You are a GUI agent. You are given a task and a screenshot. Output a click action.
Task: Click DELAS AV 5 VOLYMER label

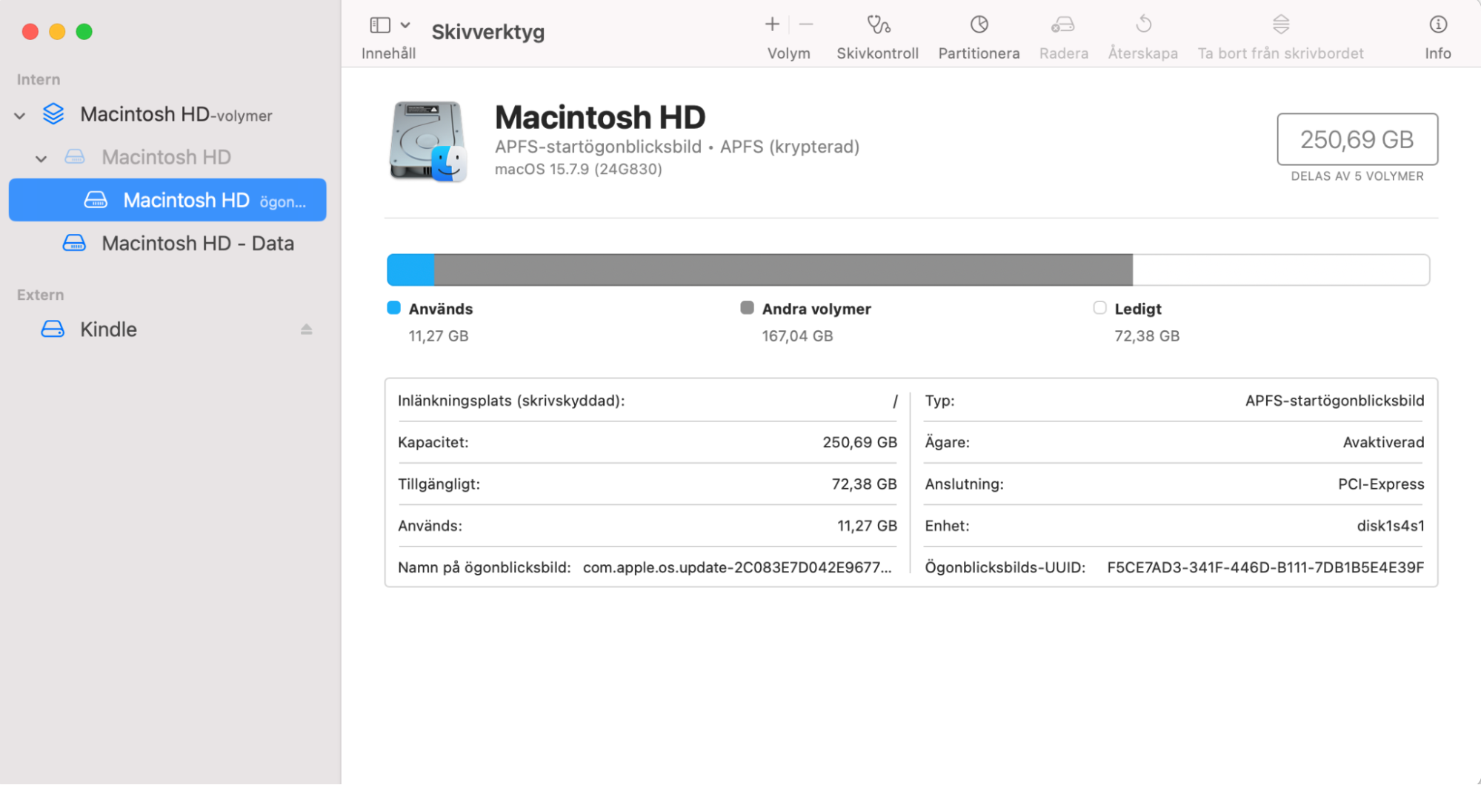tap(1357, 176)
